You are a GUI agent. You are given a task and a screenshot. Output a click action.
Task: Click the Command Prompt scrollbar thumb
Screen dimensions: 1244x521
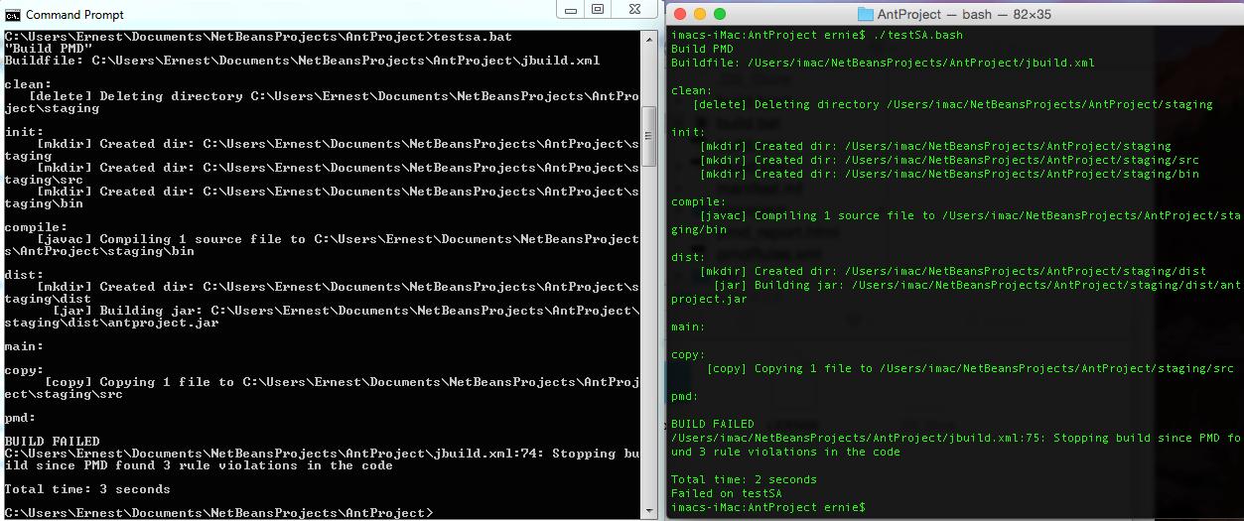pos(649,137)
